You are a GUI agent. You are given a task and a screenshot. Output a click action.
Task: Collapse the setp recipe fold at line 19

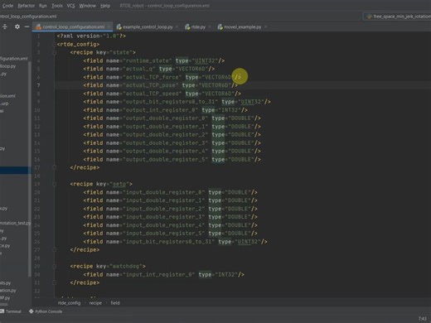(x=55, y=184)
